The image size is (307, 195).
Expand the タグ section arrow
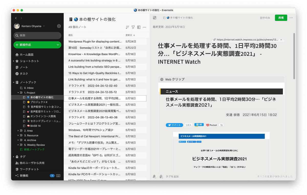click(14, 157)
